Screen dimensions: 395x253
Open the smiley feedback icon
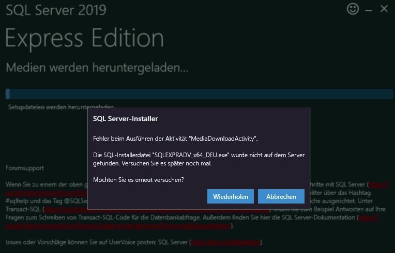[x=353, y=9]
